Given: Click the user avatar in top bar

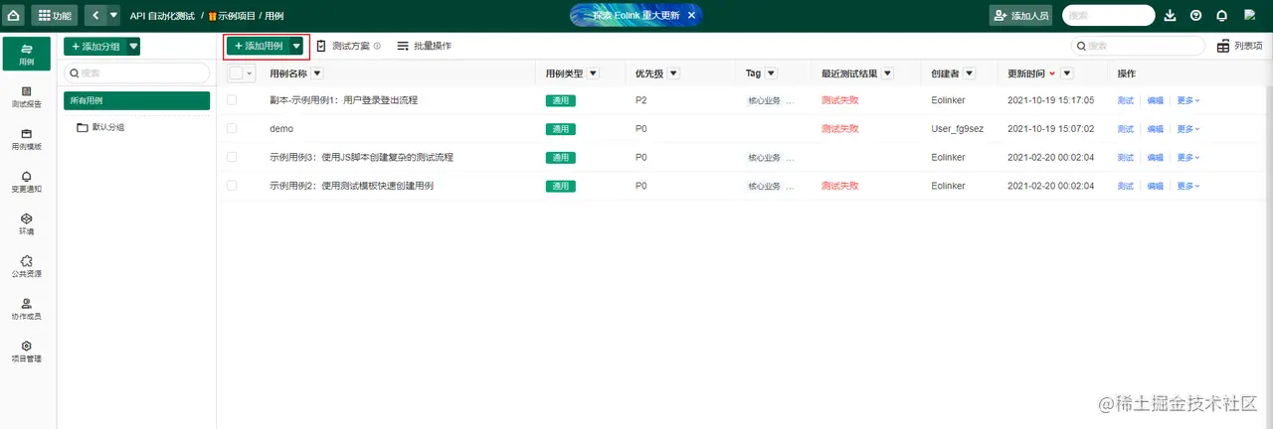Looking at the screenshot, I should [1250, 16].
